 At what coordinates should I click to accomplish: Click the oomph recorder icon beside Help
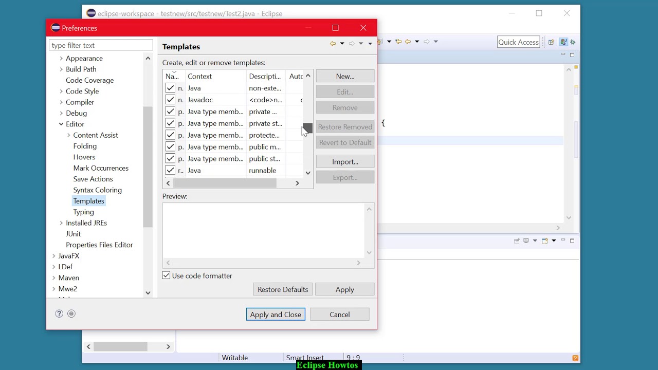[71, 313]
